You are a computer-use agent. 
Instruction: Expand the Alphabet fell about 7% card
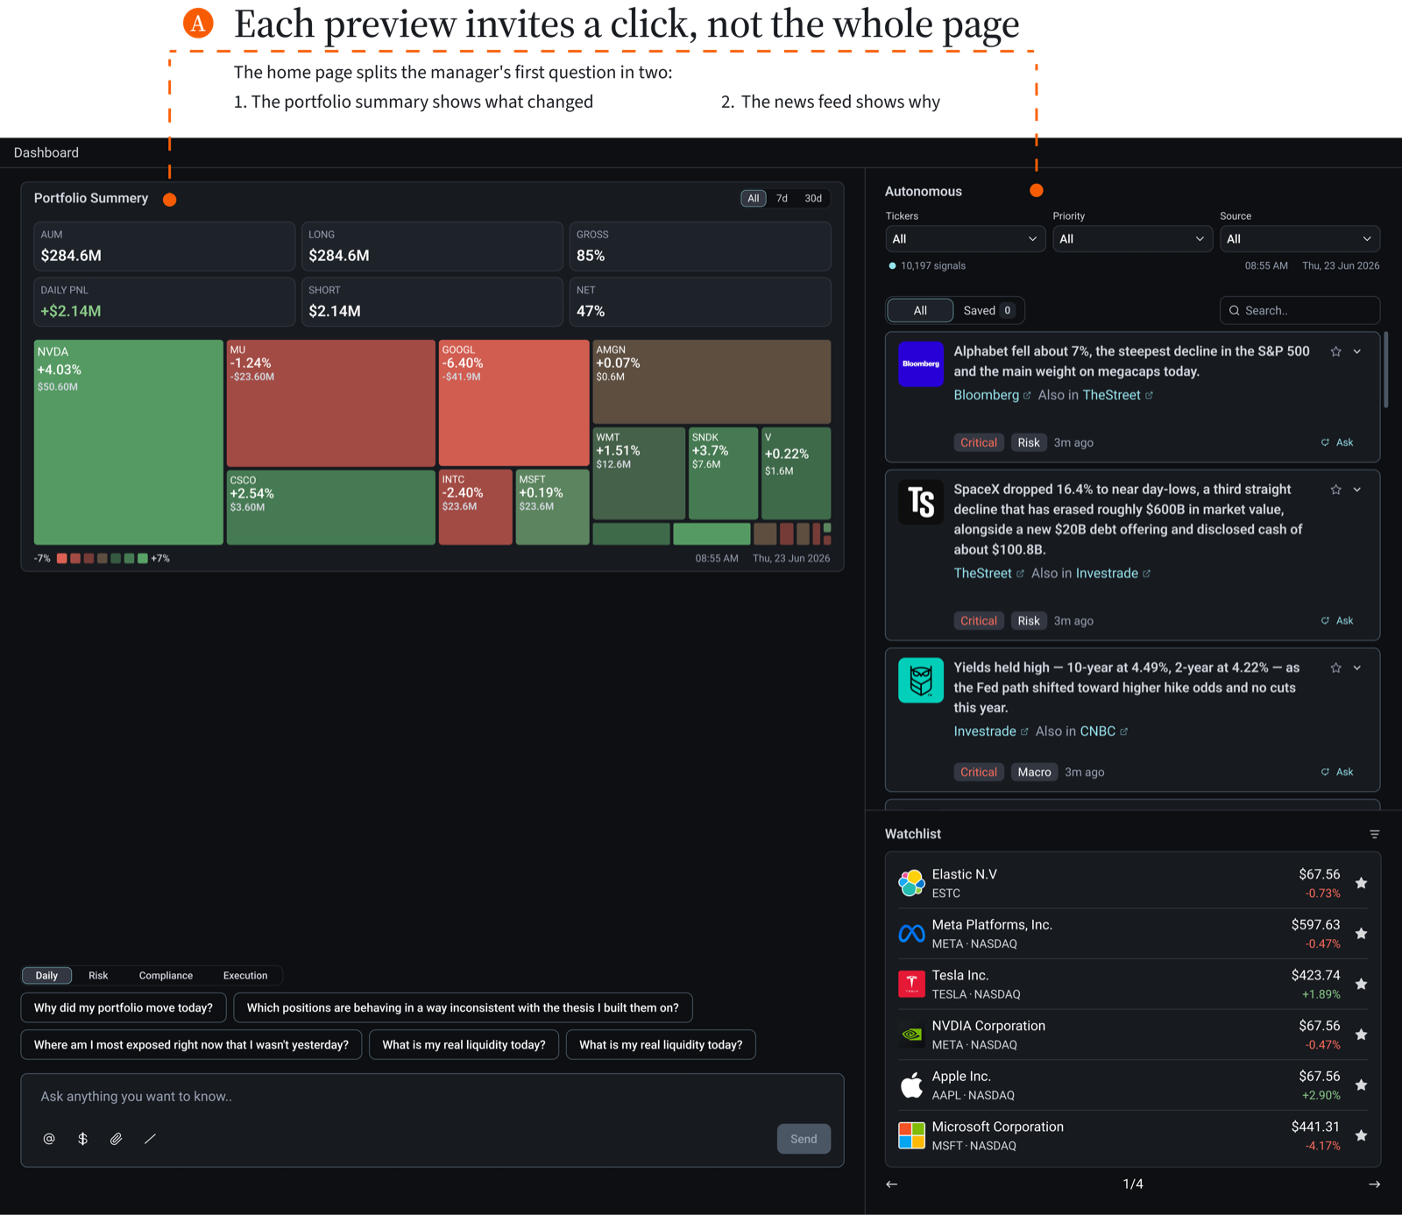point(1357,351)
